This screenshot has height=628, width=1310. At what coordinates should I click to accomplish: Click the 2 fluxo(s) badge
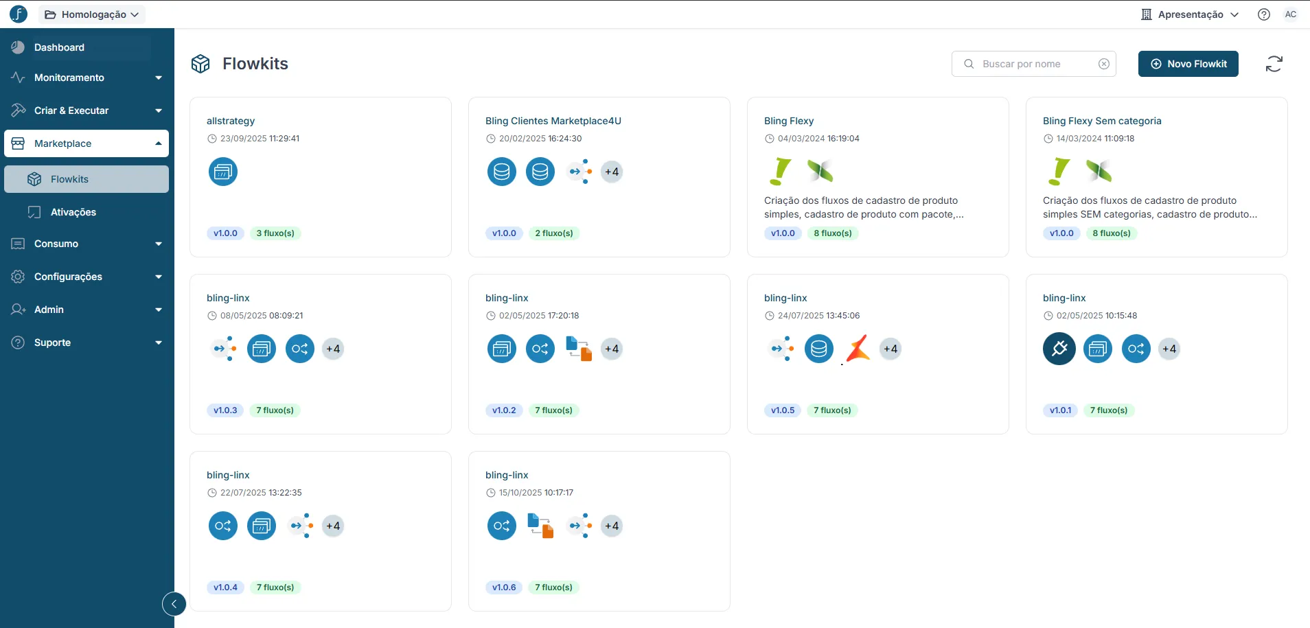pyautogui.click(x=554, y=233)
